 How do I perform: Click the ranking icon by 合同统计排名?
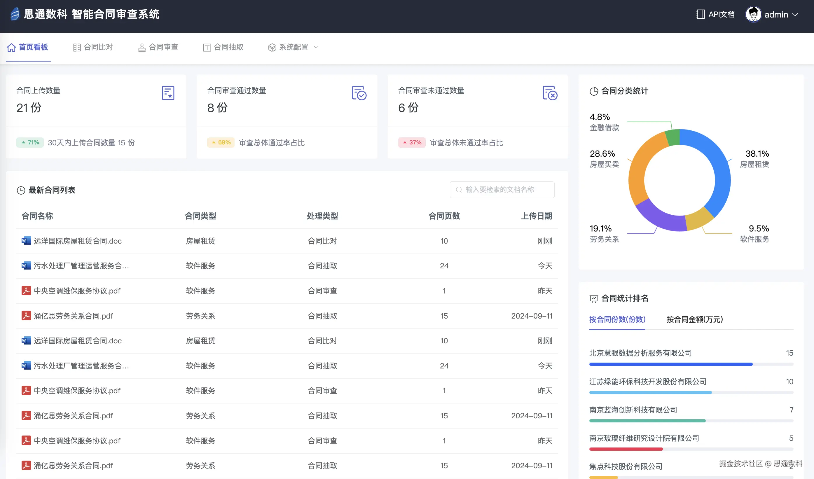click(x=594, y=299)
